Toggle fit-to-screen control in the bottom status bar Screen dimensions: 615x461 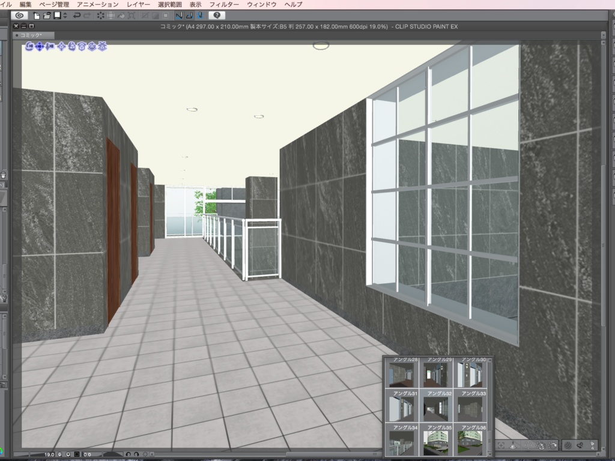(x=77, y=454)
